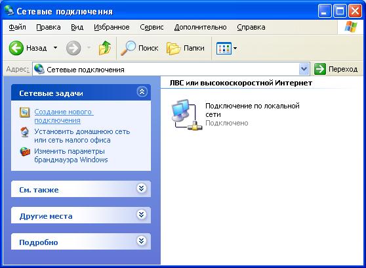
Task: Open the Views dropdown button
Action: point(226,48)
